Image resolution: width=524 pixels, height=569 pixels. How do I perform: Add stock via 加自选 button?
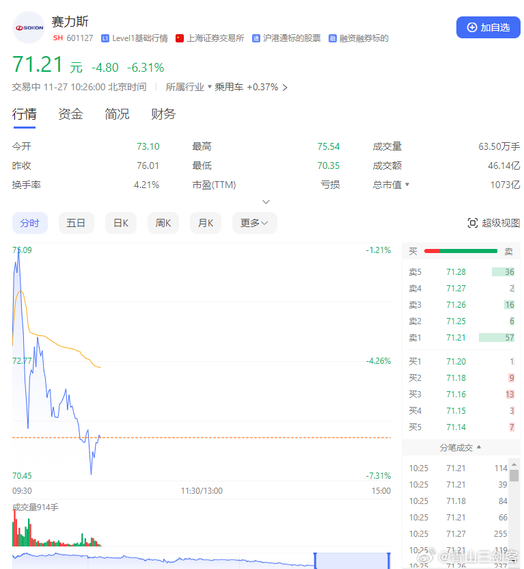[488, 27]
